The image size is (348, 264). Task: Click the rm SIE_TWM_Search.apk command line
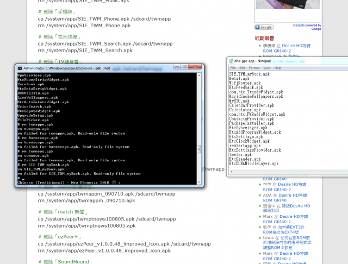pos(85,51)
